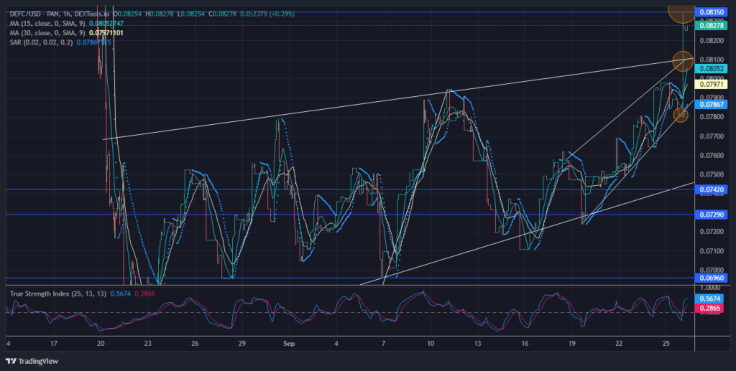The width and height of the screenshot is (736, 371).
Task: Click the SAR legend value 0.07867515
Action: (94, 42)
